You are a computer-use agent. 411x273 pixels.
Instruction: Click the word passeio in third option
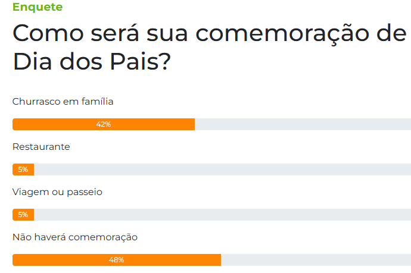(85, 192)
